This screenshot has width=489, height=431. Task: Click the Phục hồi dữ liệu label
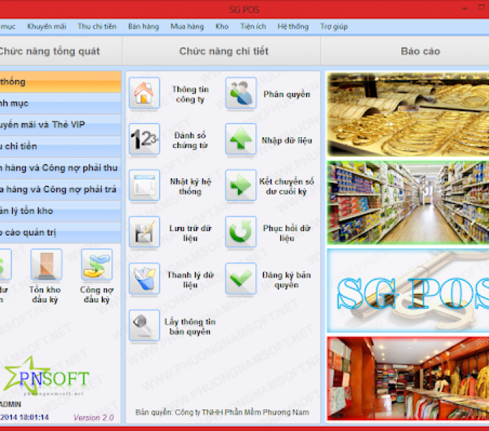point(287,233)
